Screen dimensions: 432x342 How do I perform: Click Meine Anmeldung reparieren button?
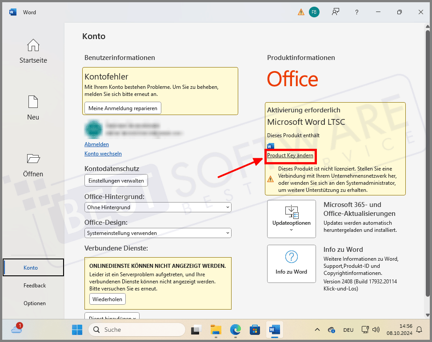(123, 108)
